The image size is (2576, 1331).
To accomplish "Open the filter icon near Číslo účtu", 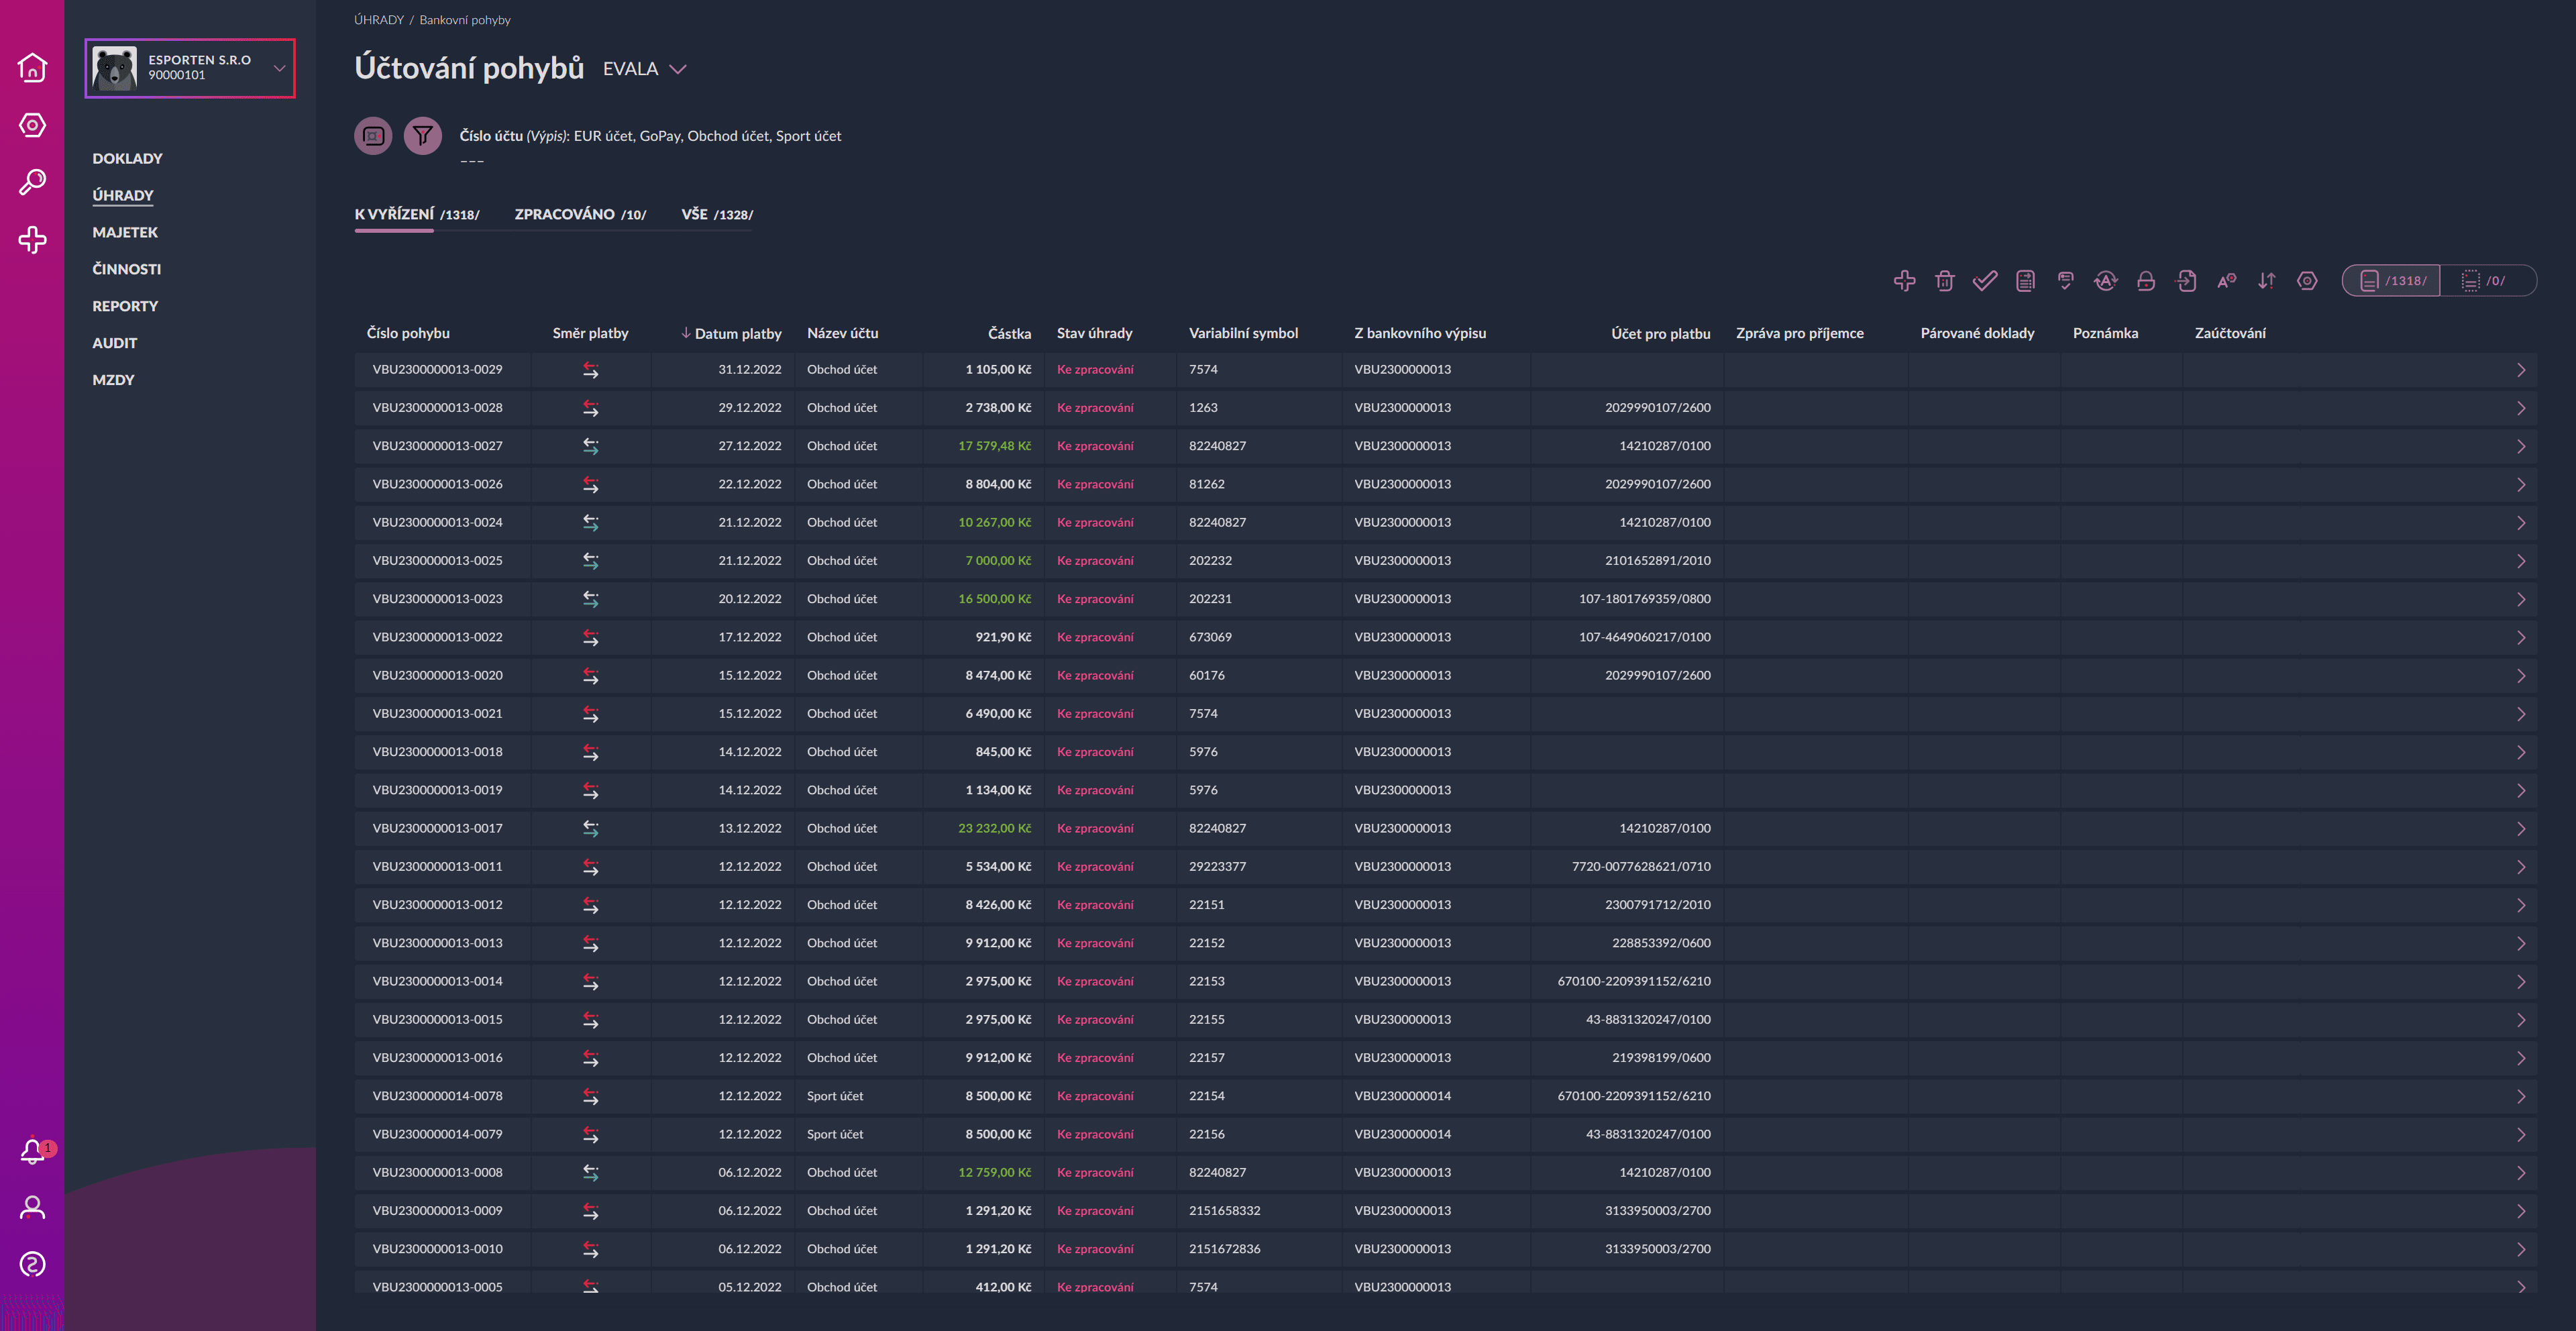I will [422, 135].
